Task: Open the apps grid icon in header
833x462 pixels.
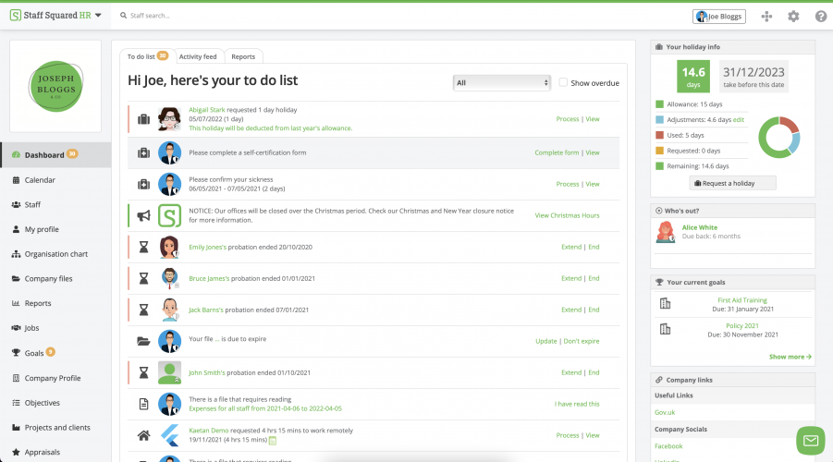Action: [x=766, y=17]
